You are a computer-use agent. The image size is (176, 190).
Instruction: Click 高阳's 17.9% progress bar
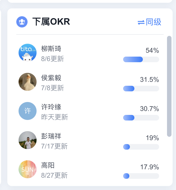[141, 176]
